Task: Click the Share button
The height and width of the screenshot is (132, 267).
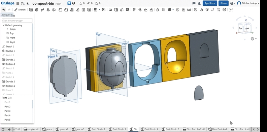Action: (x=224, y=3)
